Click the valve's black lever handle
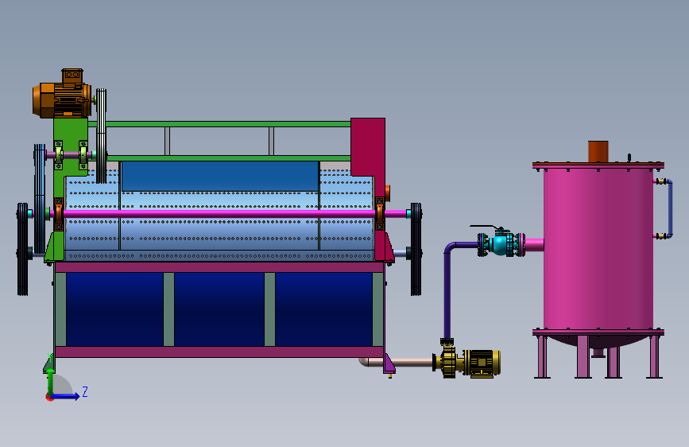The width and height of the screenshot is (689, 447). click(x=486, y=227)
